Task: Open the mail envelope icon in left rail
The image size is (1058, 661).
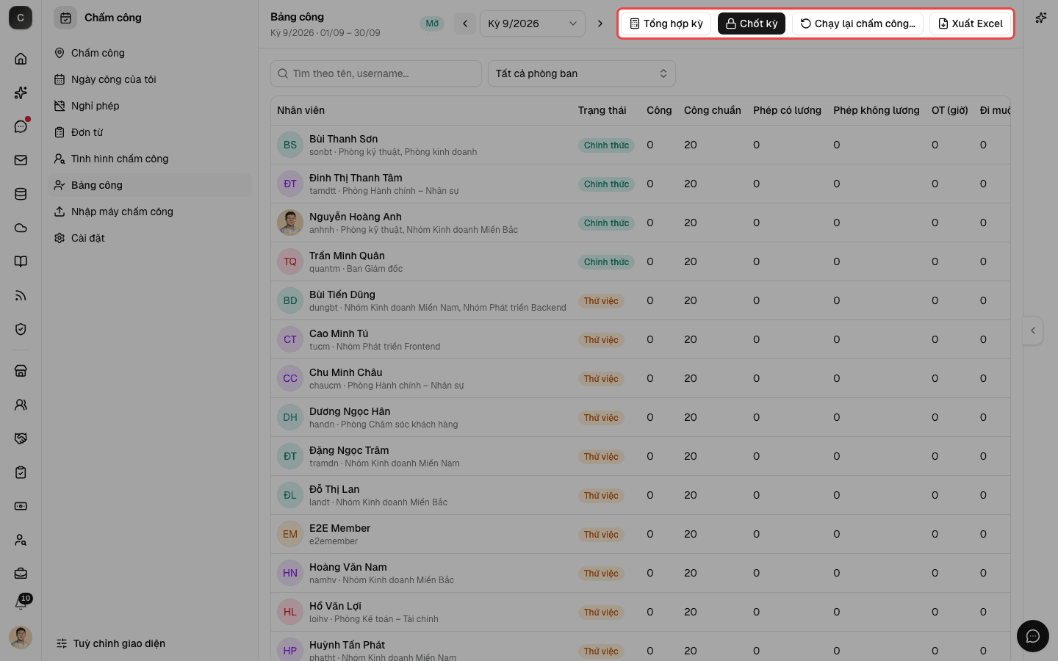Action: click(21, 160)
